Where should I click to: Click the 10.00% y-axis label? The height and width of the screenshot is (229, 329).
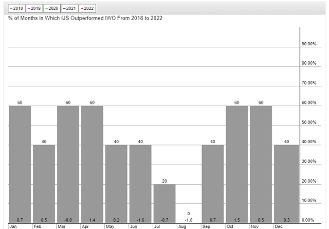[x=309, y=200]
